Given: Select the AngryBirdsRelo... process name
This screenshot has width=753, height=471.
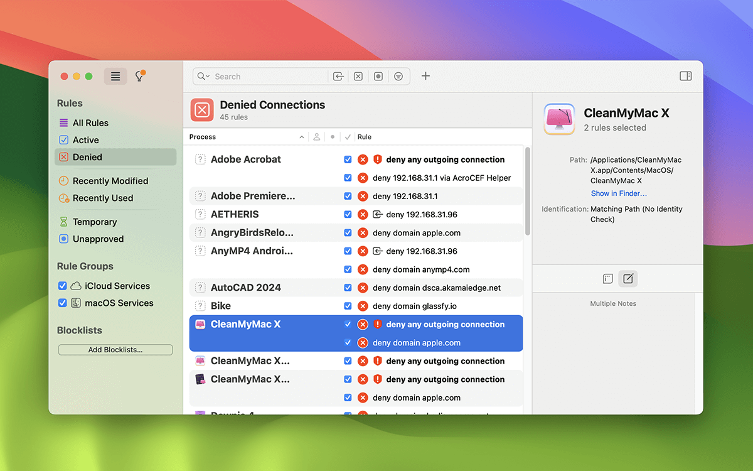Looking at the screenshot, I should 252,233.
